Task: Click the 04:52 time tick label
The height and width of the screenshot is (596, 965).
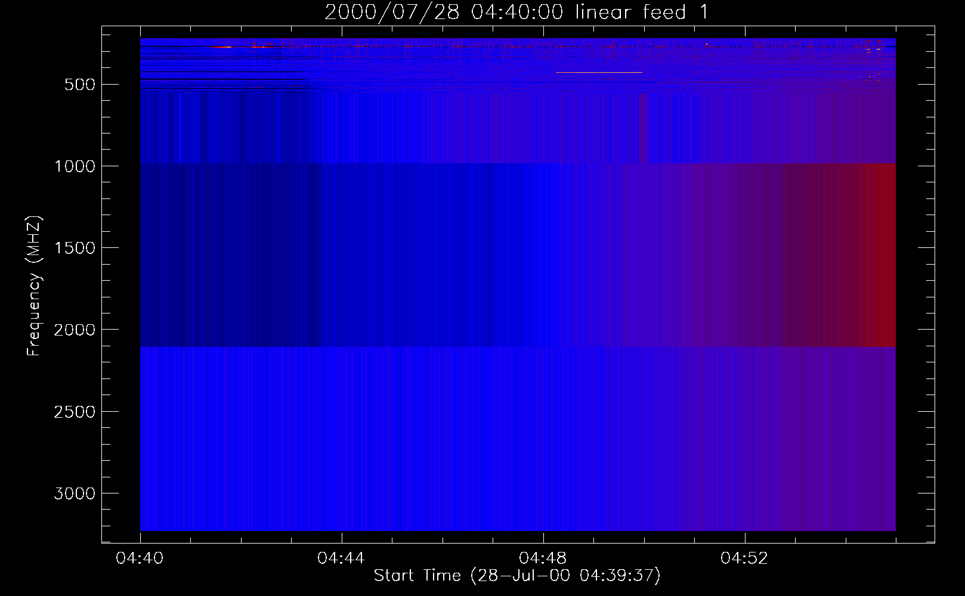Action: coord(744,558)
